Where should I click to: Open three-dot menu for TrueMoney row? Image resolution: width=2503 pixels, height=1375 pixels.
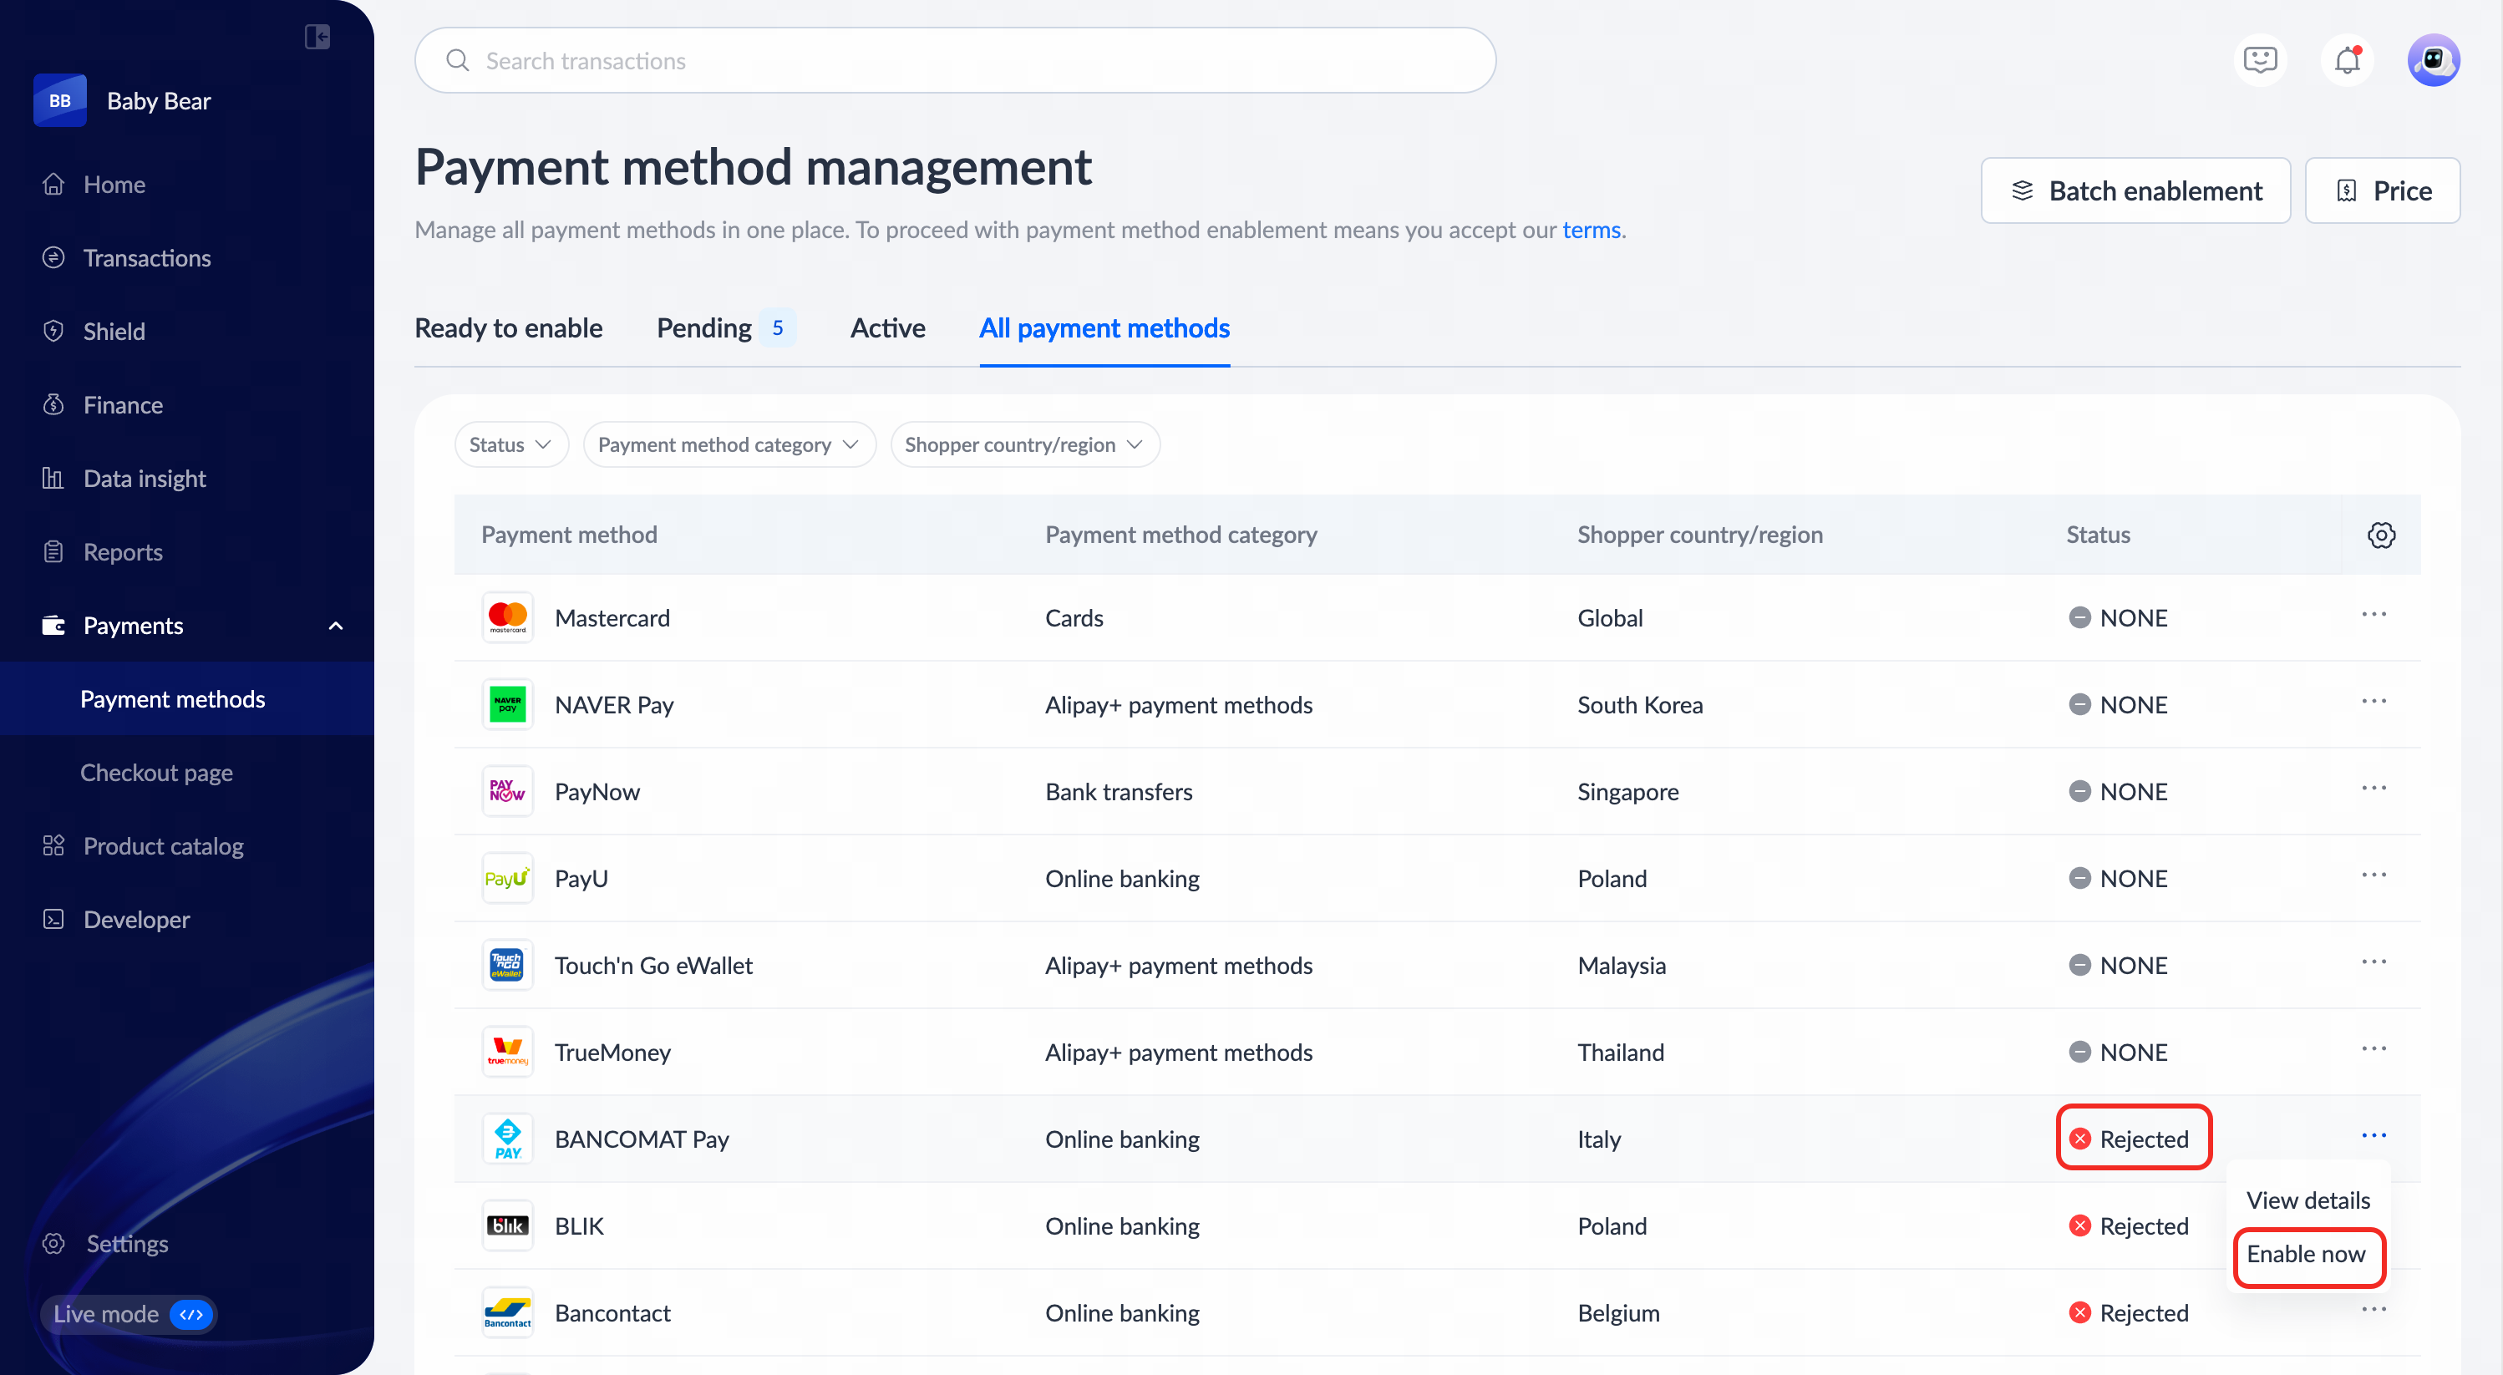[2373, 1049]
